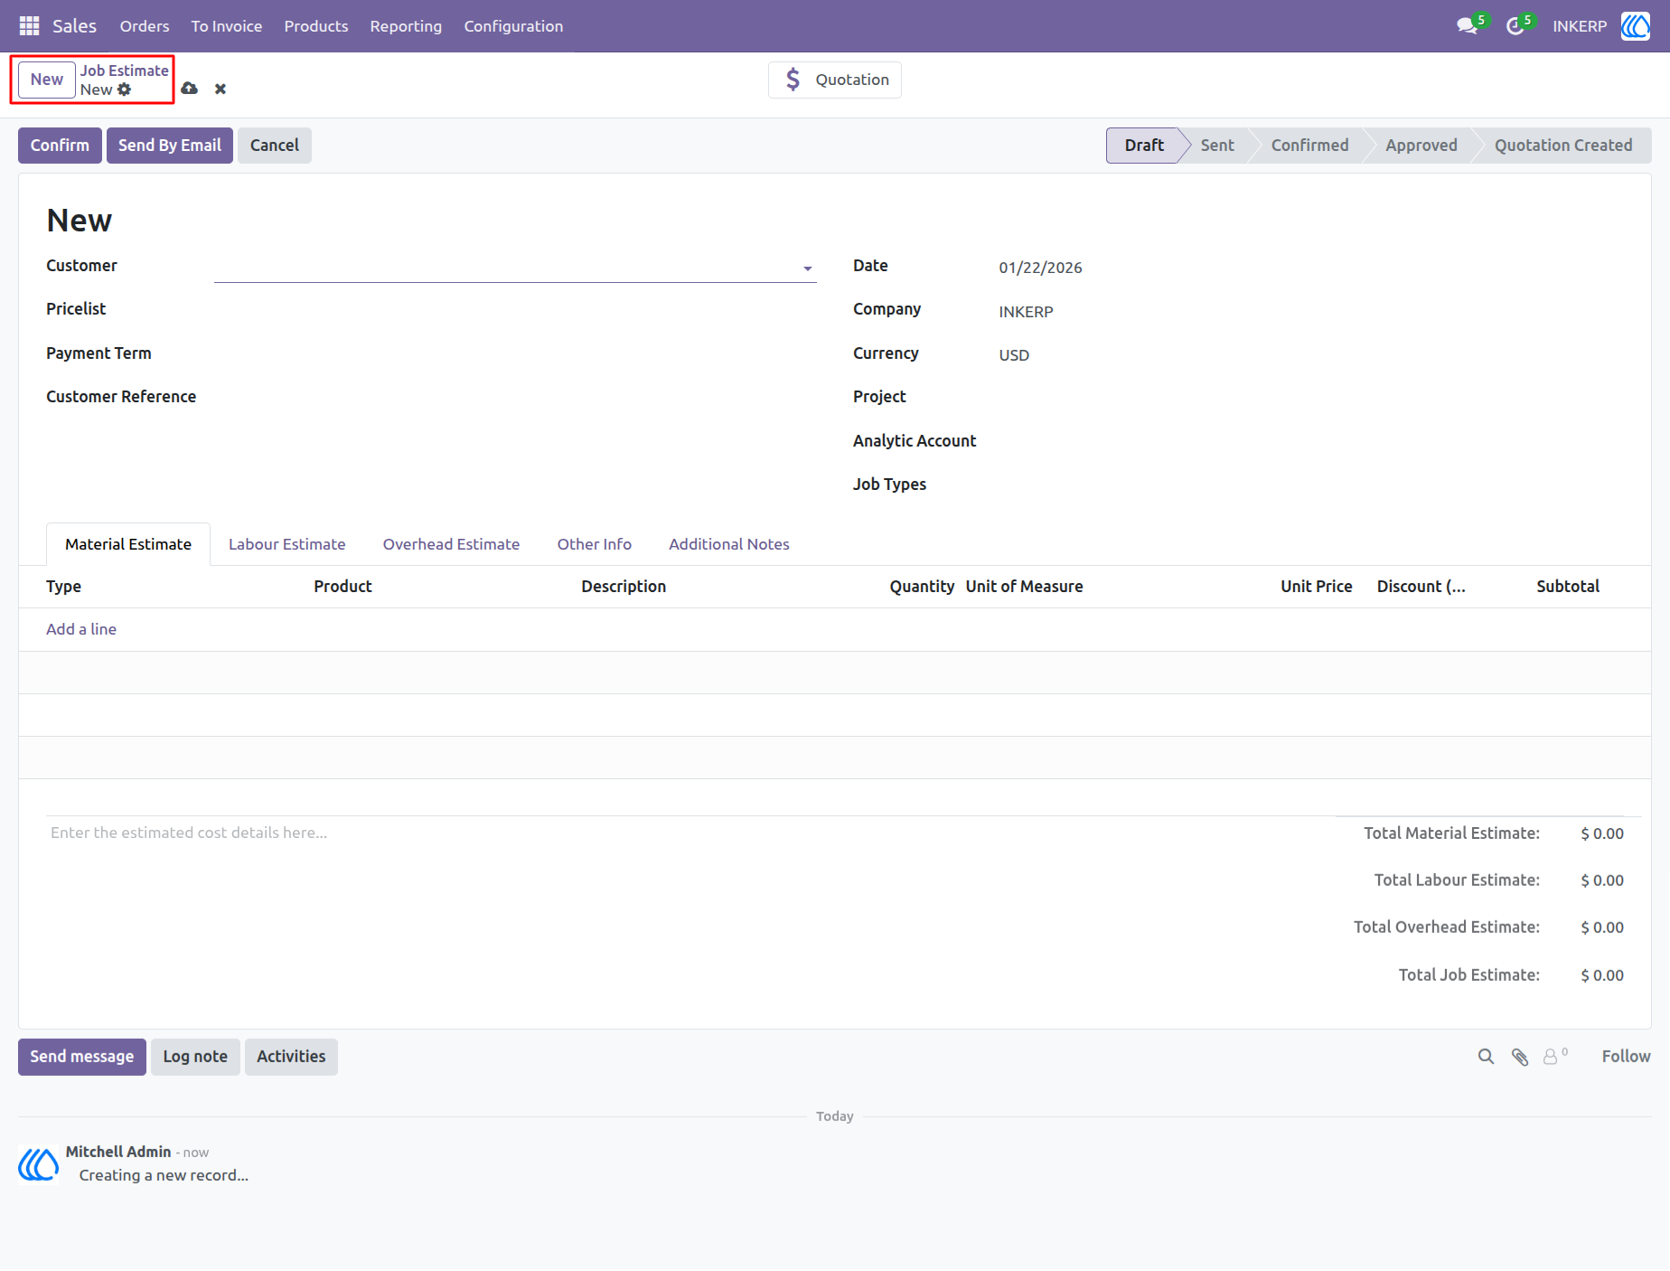Click the search messages magnifier icon
The width and height of the screenshot is (1670, 1271).
coord(1486,1057)
